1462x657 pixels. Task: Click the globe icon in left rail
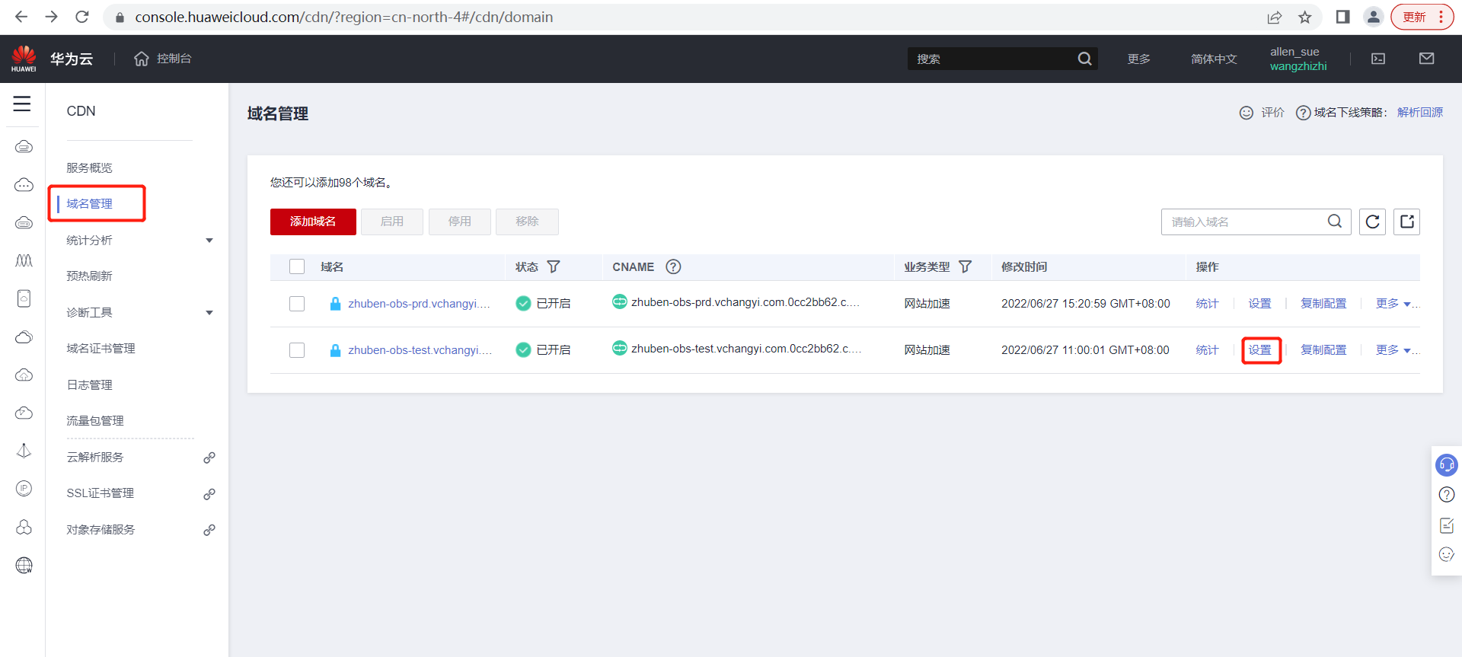tap(24, 565)
